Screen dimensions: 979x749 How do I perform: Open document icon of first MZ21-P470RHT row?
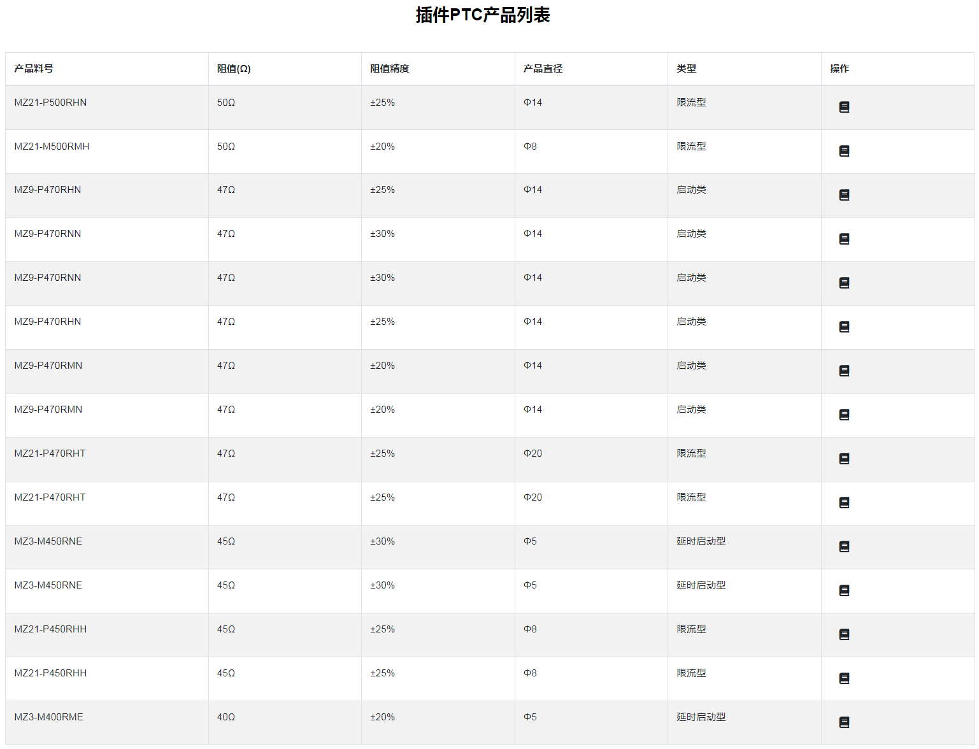click(x=844, y=459)
